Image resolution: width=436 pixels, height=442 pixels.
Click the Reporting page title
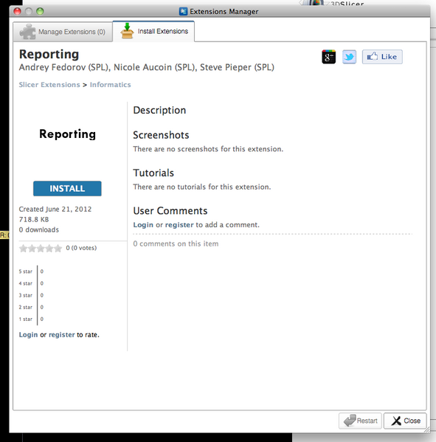tap(49, 54)
